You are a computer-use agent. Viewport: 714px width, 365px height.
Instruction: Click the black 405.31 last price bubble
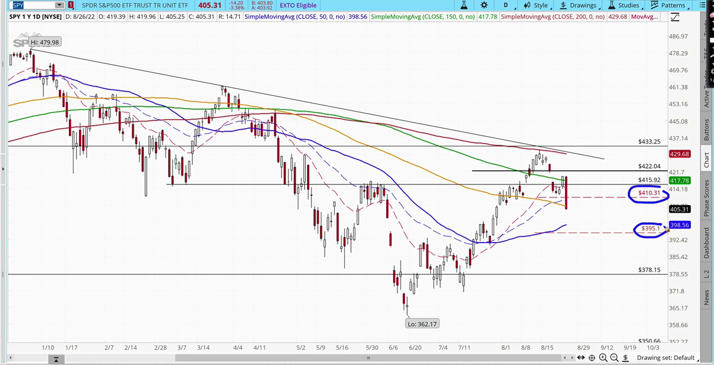679,209
